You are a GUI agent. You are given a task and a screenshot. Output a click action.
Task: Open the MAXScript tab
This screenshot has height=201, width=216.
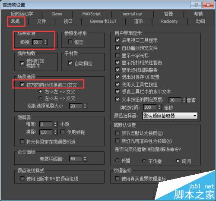92,14
